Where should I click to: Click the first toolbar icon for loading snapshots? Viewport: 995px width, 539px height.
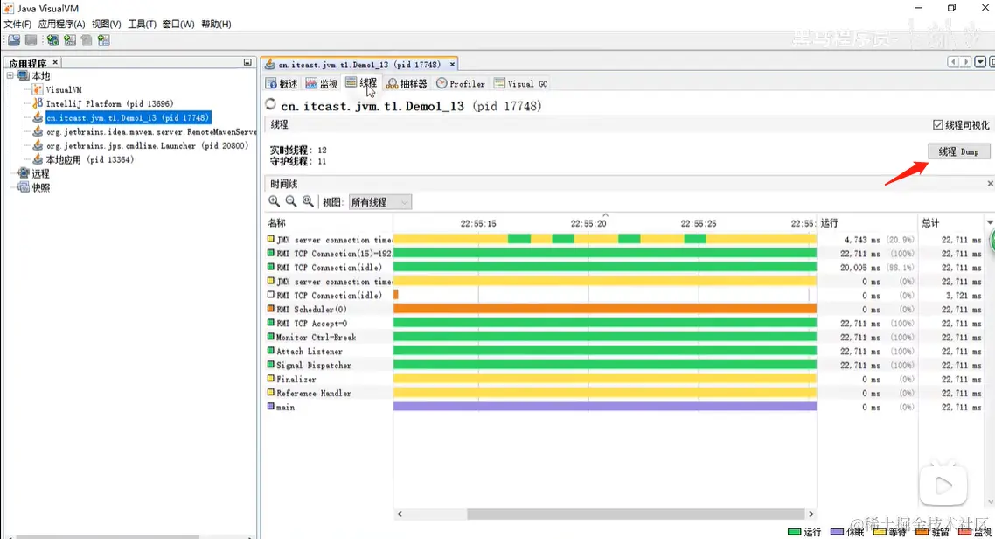(14, 40)
